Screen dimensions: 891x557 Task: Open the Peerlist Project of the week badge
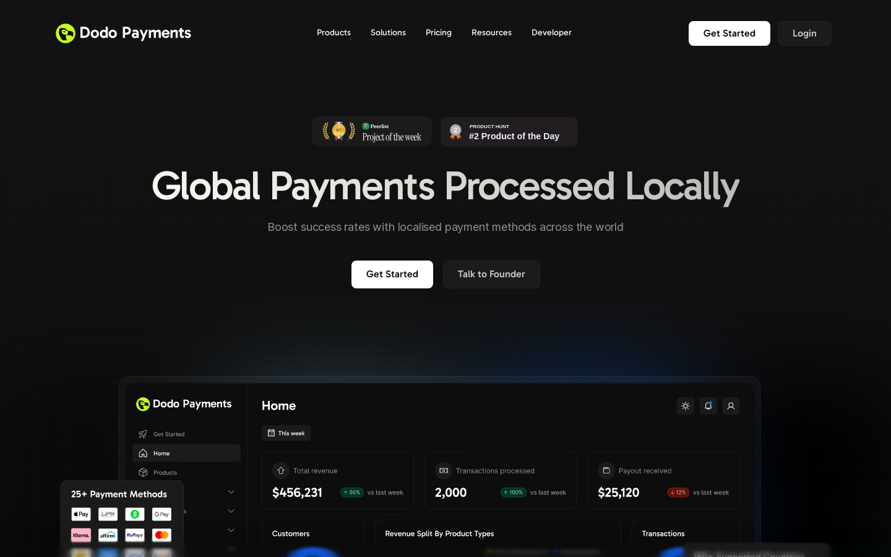pyautogui.click(x=372, y=132)
